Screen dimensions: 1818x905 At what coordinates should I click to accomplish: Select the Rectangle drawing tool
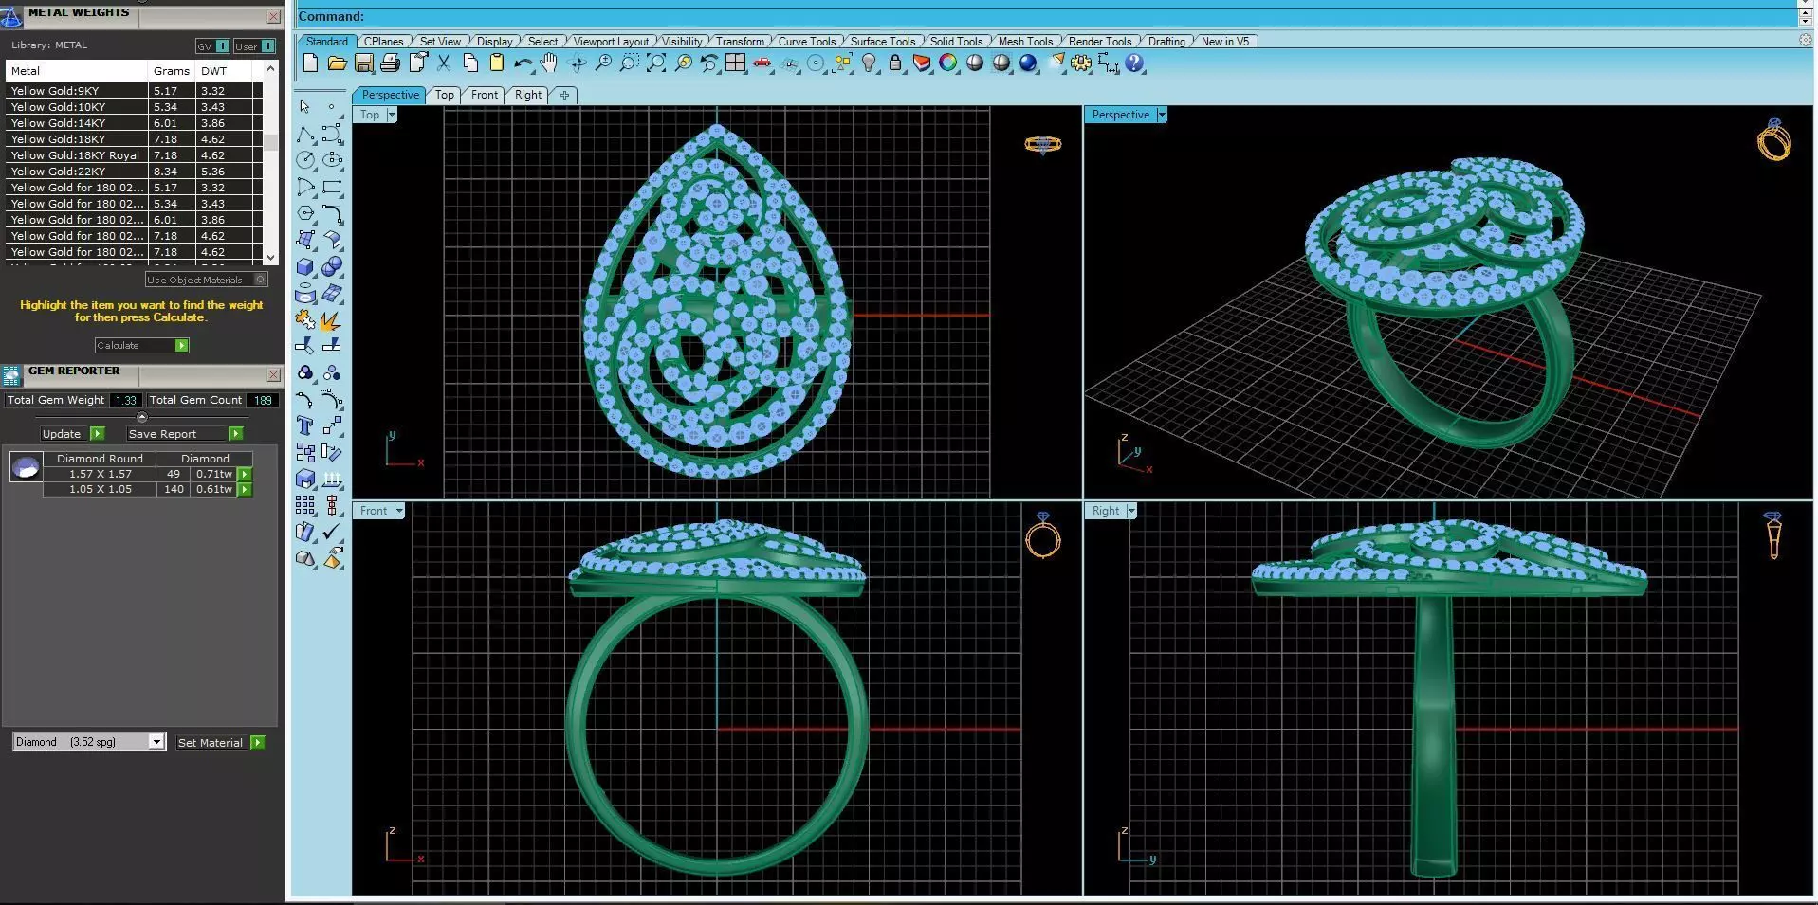(x=332, y=187)
